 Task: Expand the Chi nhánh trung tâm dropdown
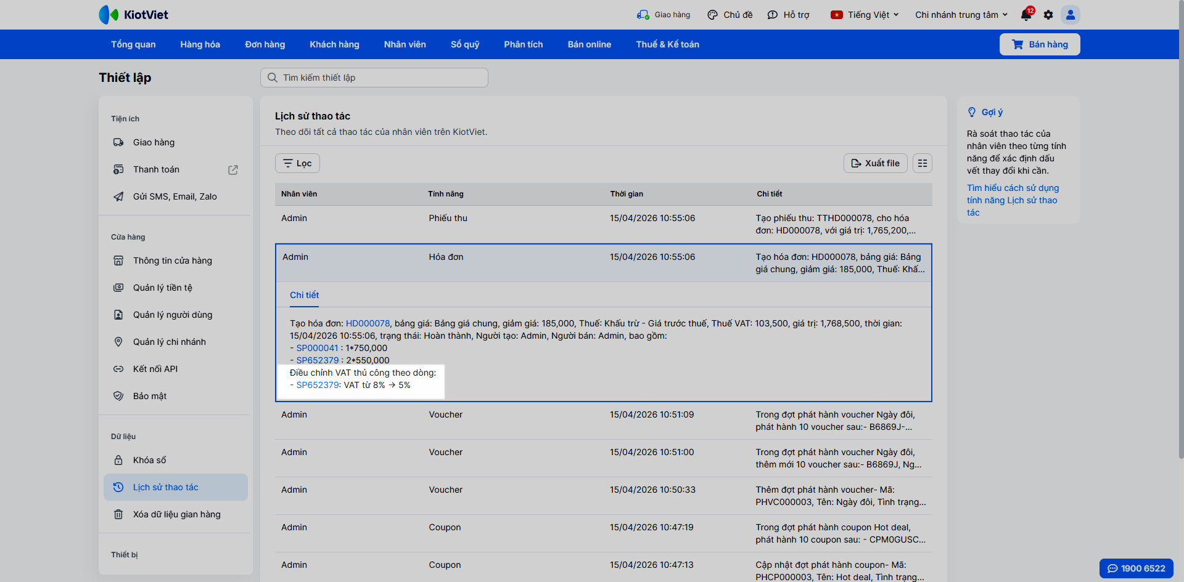click(x=961, y=15)
